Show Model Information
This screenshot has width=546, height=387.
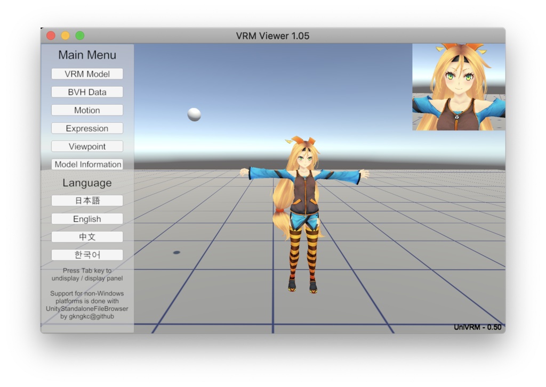(x=87, y=164)
